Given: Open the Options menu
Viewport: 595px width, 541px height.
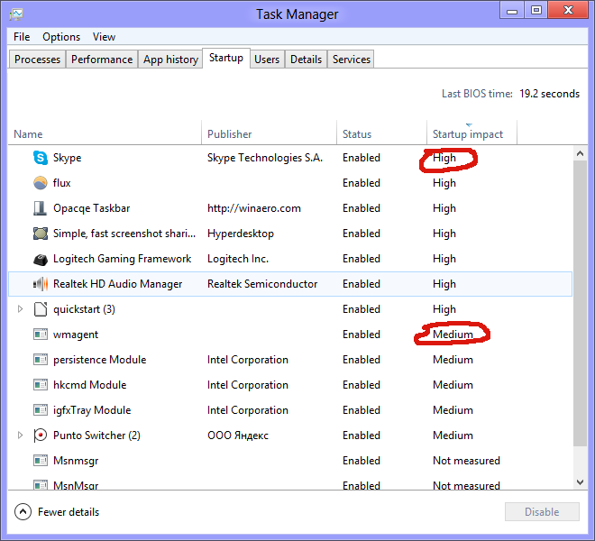Looking at the screenshot, I should point(61,37).
